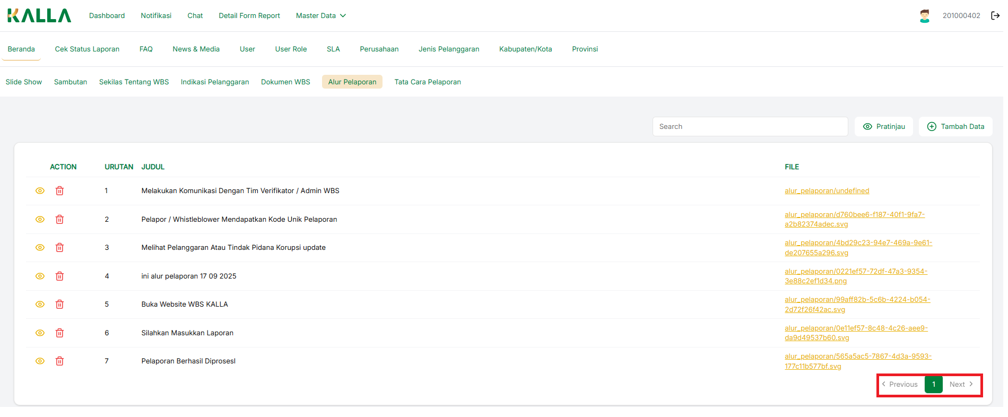Image resolution: width=1008 pixels, height=417 pixels.
Task: Go to Previous page in pagination
Action: coord(900,385)
